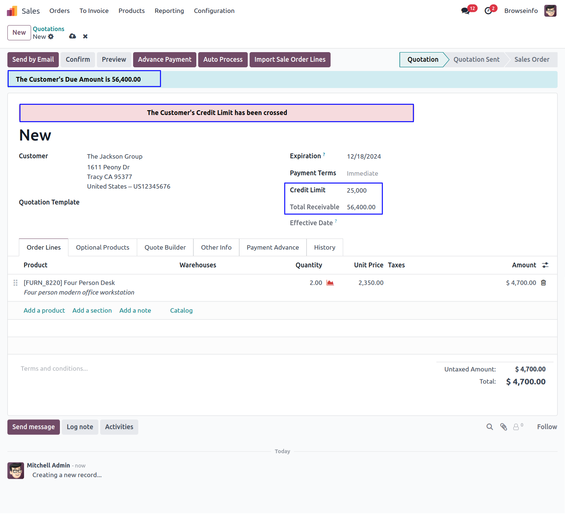
Task: Search messages with magnifier icon
Action: 490,427
